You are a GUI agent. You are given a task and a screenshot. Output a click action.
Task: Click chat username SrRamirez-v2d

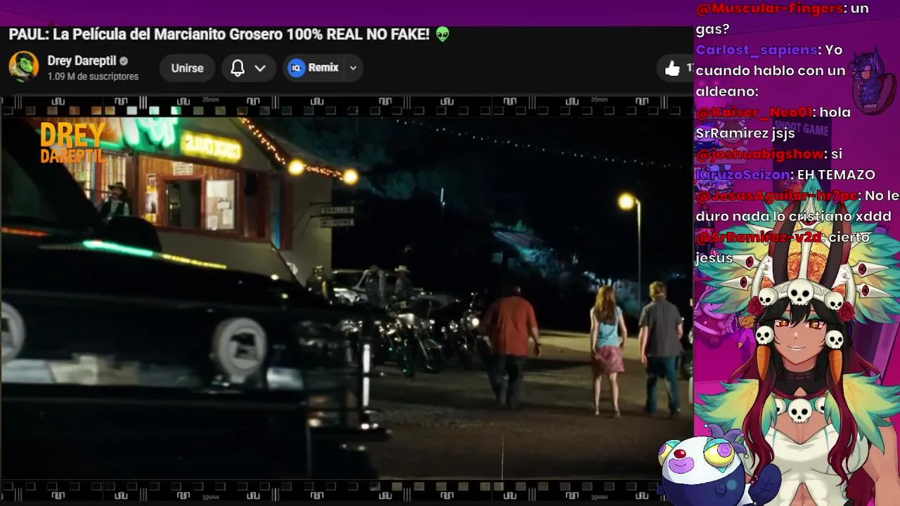click(x=759, y=238)
